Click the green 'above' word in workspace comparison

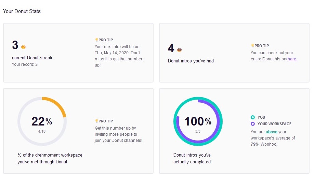click(x=272, y=132)
